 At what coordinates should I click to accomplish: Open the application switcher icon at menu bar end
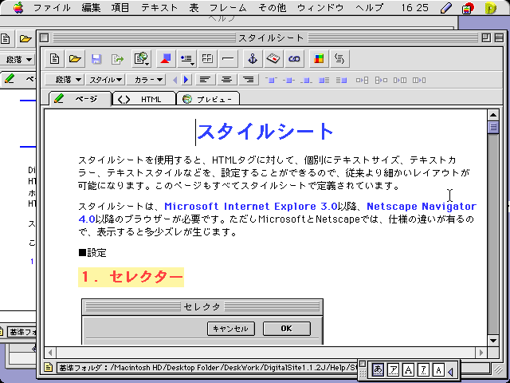coord(491,8)
